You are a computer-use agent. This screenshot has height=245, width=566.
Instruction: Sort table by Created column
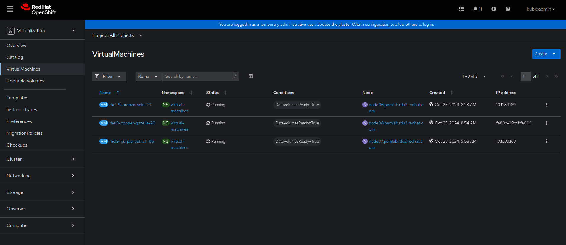pyautogui.click(x=437, y=93)
